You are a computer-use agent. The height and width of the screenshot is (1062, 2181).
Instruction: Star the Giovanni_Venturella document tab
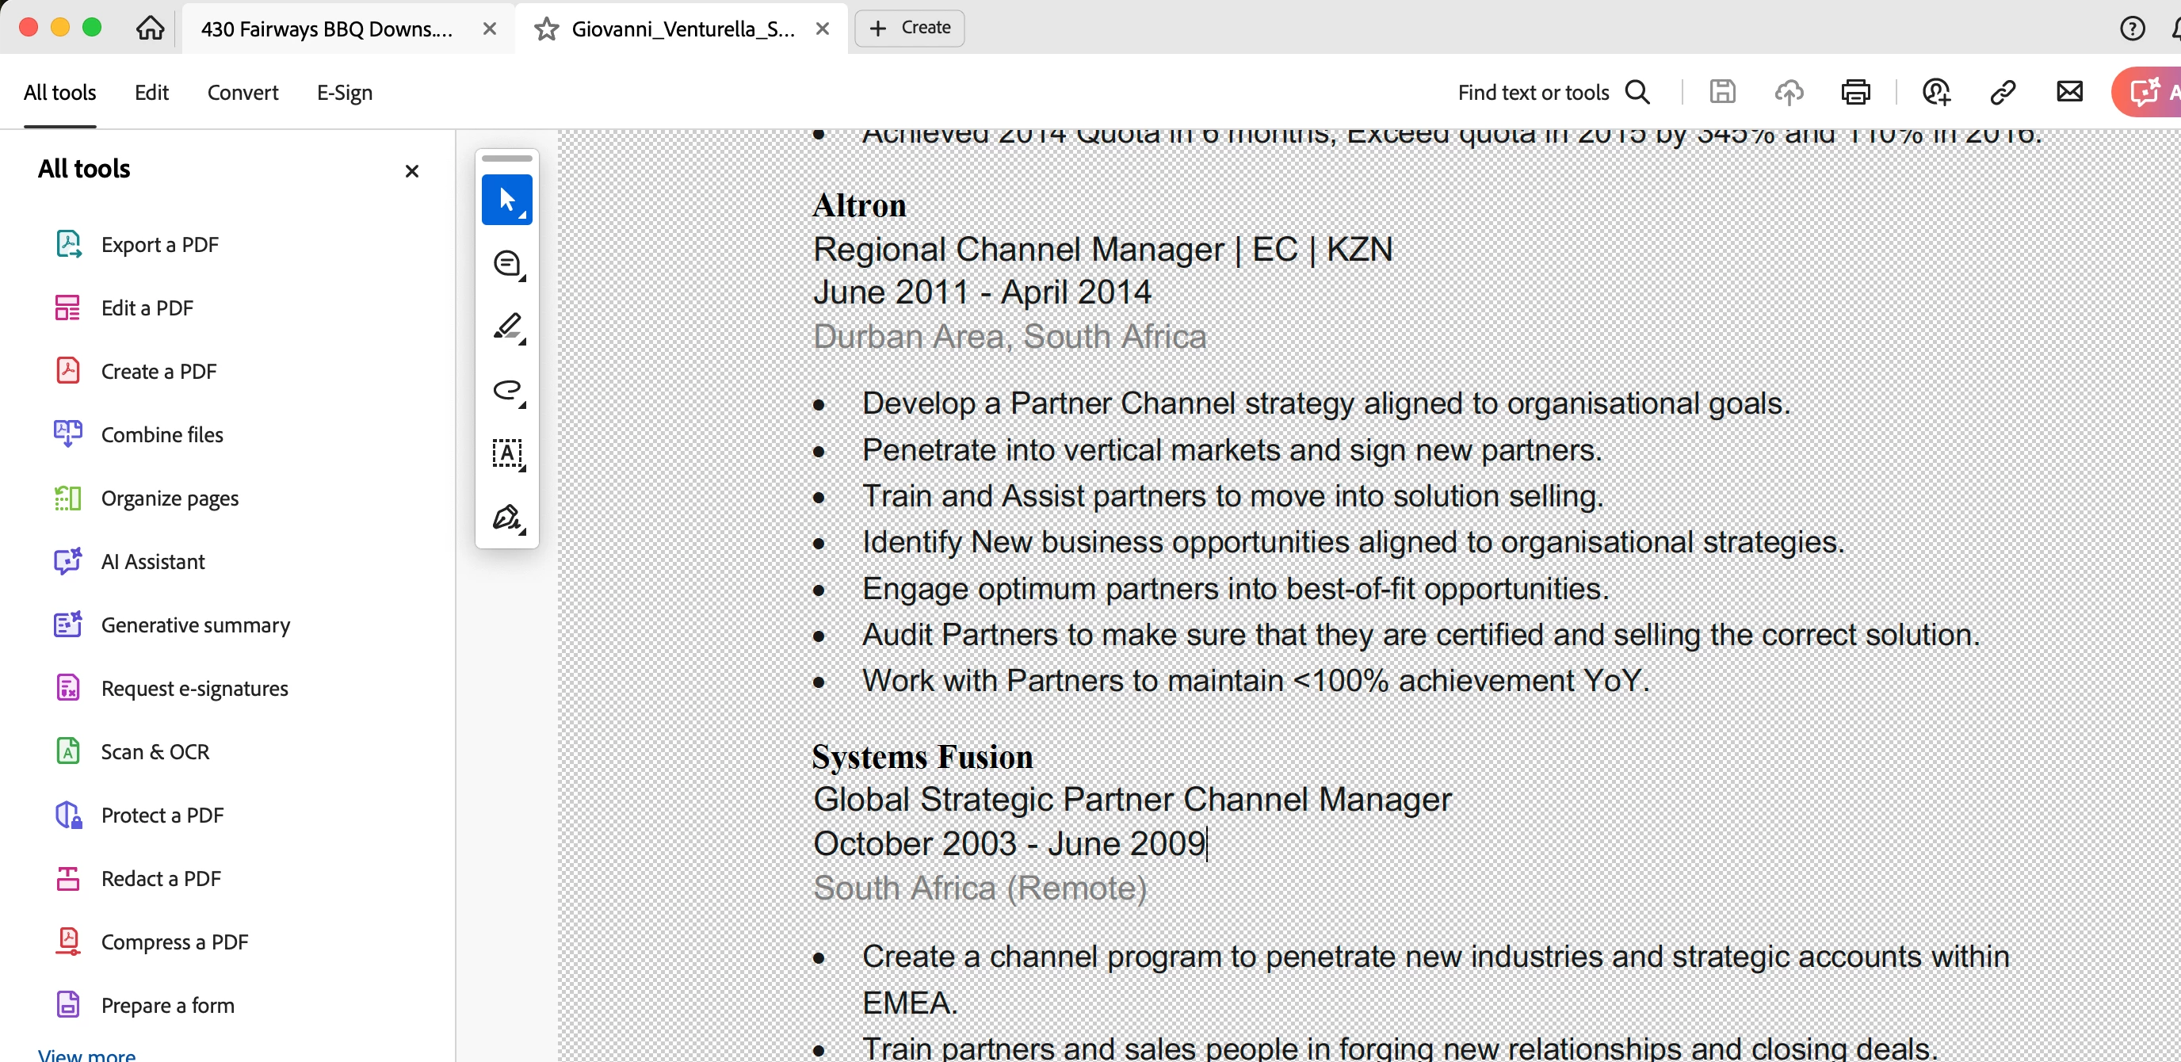click(x=546, y=29)
